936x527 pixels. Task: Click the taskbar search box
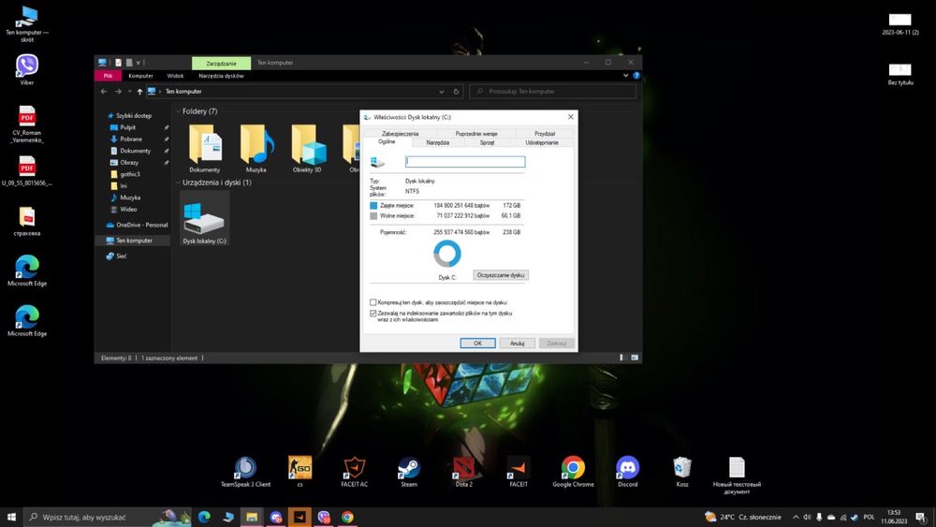click(107, 517)
